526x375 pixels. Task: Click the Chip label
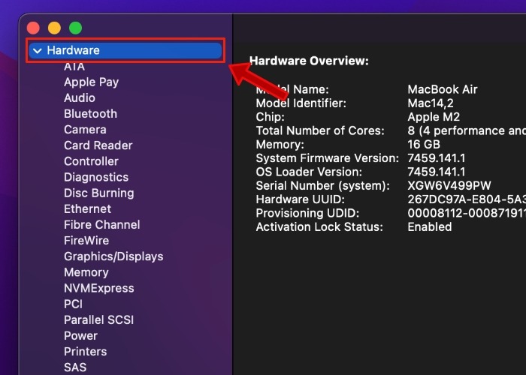coord(270,117)
